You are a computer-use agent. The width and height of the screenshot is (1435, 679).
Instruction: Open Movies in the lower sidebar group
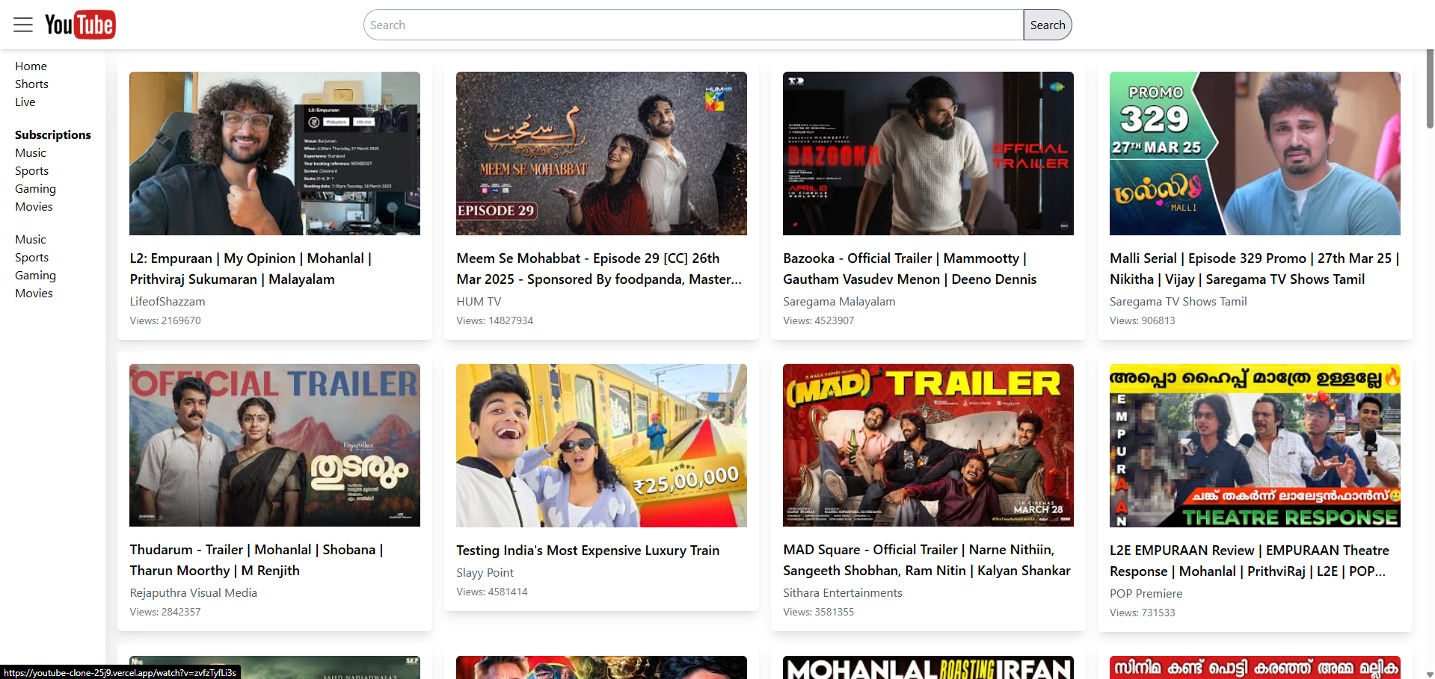tap(34, 294)
